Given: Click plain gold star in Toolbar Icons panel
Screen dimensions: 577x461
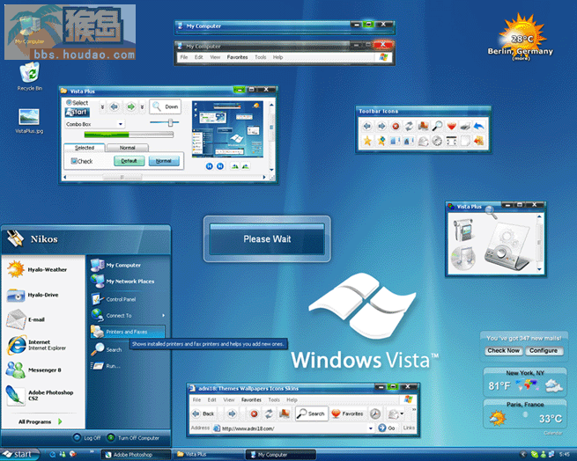Looking at the screenshot, I should pyautogui.click(x=367, y=141).
